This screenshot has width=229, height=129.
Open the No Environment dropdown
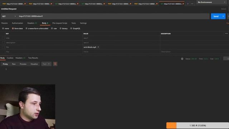pos(211,2)
